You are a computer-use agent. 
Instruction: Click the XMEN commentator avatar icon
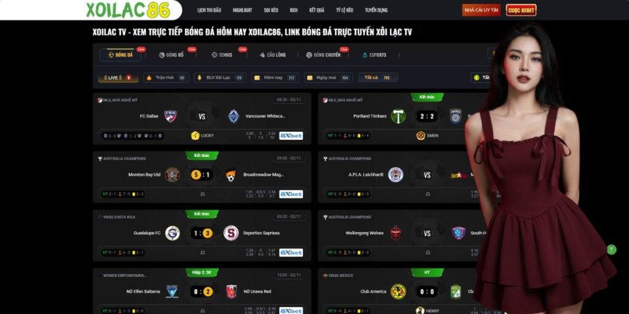point(421,136)
